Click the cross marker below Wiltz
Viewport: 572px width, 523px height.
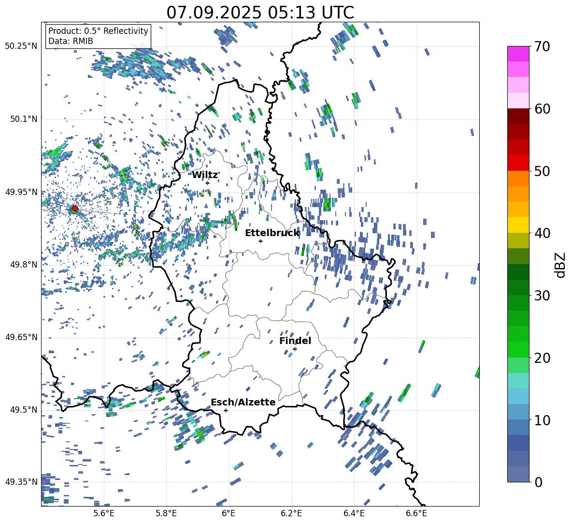click(x=208, y=183)
